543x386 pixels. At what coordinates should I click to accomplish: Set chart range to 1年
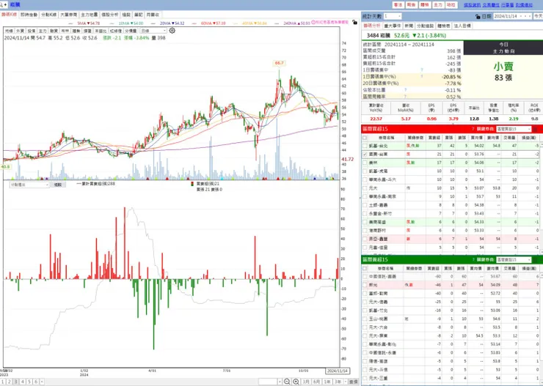pyautogui.click(x=327, y=382)
